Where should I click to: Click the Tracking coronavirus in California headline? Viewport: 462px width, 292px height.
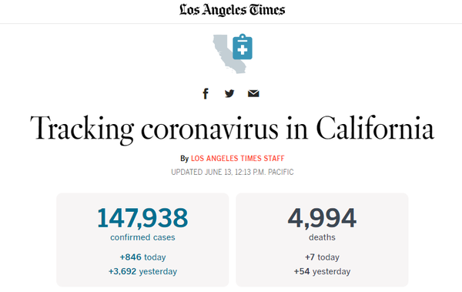tap(233, 129)
